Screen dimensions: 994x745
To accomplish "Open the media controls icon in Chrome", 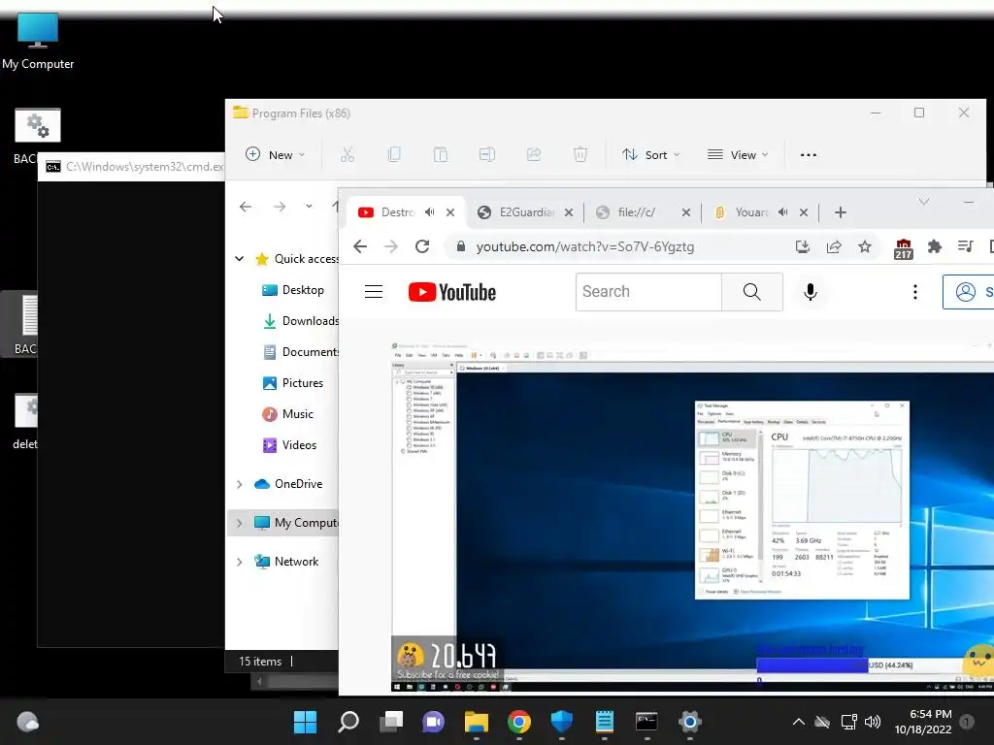I will click(x=966, y=246).
